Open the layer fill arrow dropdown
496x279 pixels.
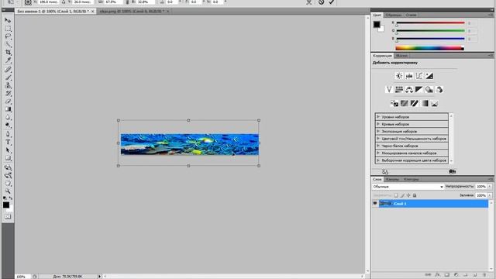490,195
